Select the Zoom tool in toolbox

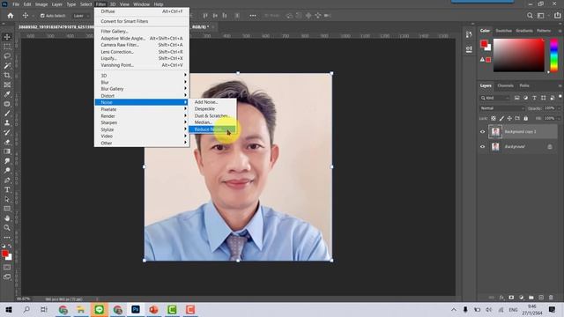(7, 227)
